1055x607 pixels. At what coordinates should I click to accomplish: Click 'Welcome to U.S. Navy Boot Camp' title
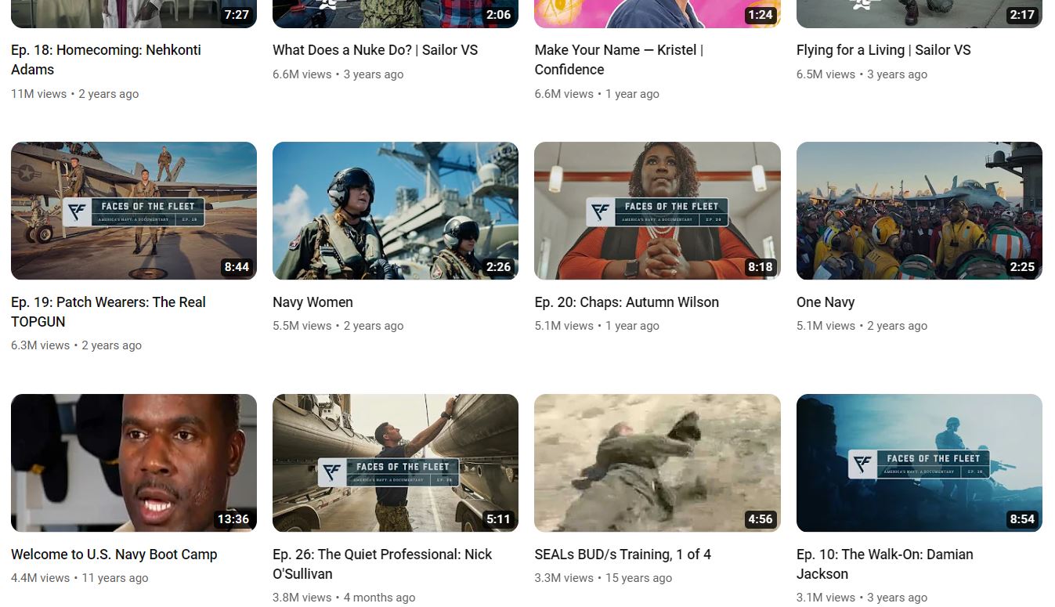point(114,555)
